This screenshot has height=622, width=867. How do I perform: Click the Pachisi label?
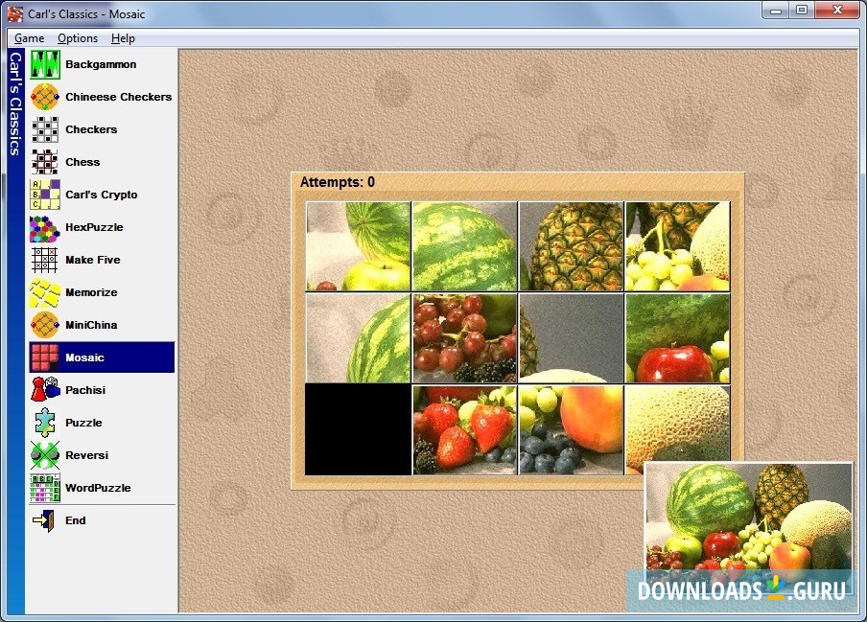pyautogui.click(x=85, y=390)
